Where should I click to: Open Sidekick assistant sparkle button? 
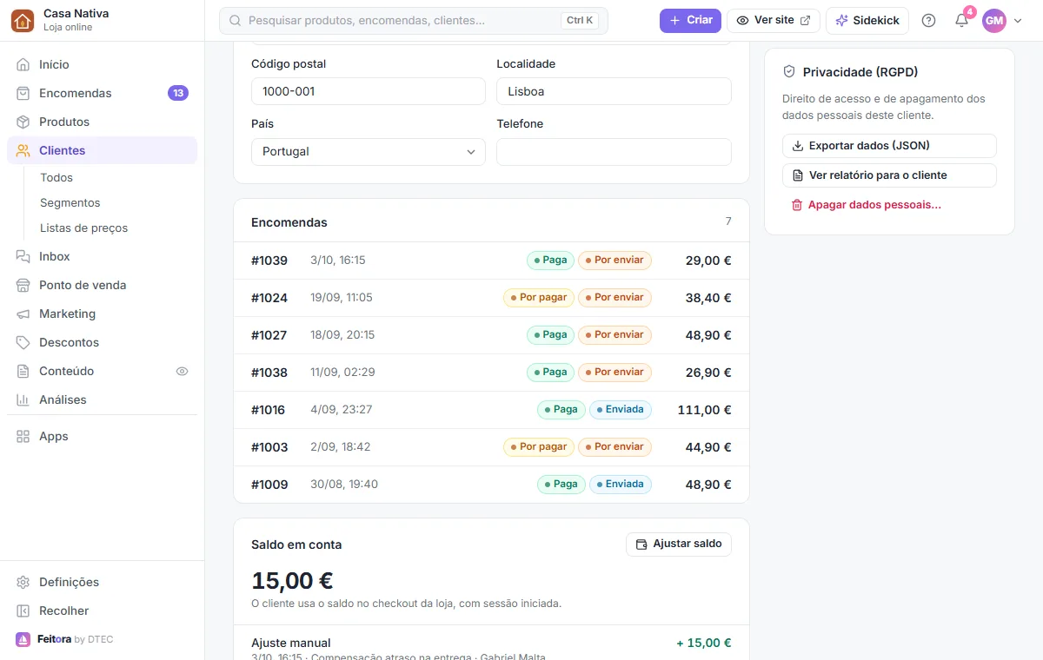pos(867,21)
